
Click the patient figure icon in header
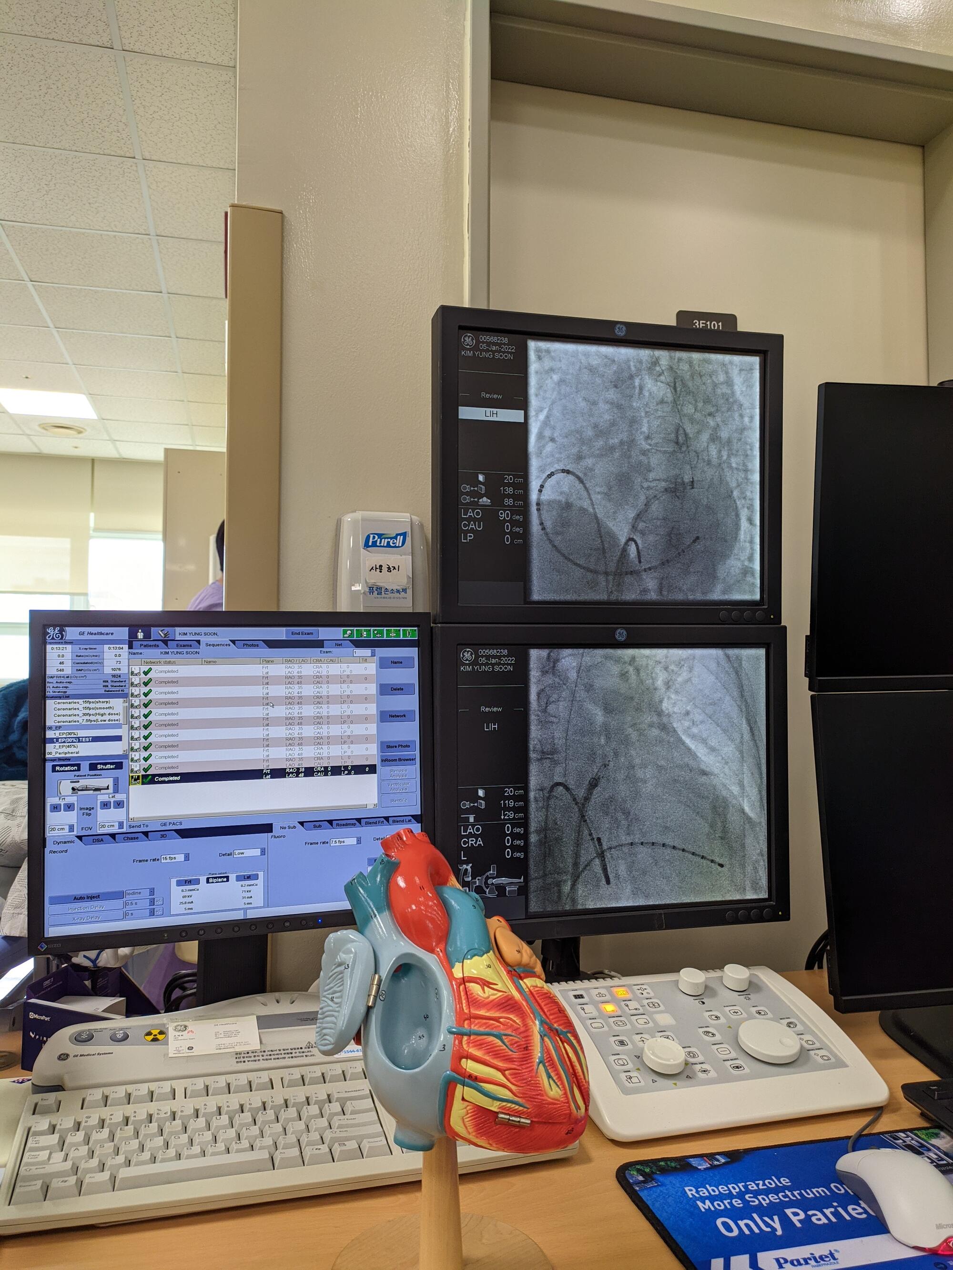pyautogui.click(x=140, y=633)
